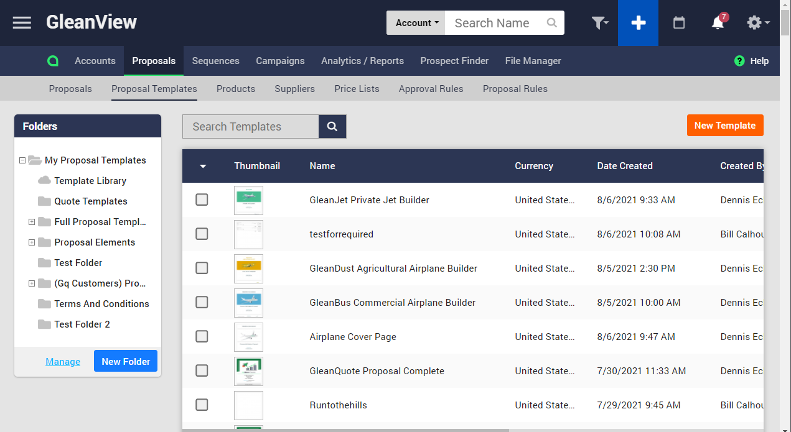
Task: Run the template search magnifier button
Action: 332,126
